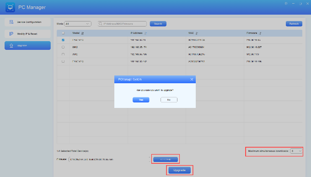Screen dimensions: 311x177
Task: Check the X912 row with IP ending .108
Action: pyautogui.click(x=63, y=54)
